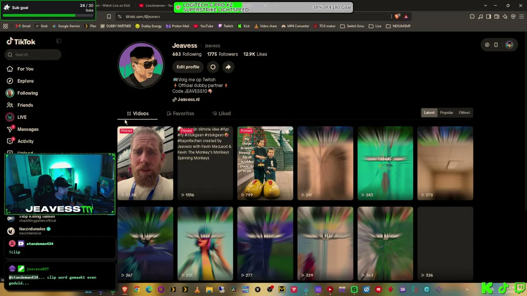The width and height of the screenshot is (527, 296).
Task: Open the user avatar menu in top right
Action: pyautogui.click(x=509, y=45)
